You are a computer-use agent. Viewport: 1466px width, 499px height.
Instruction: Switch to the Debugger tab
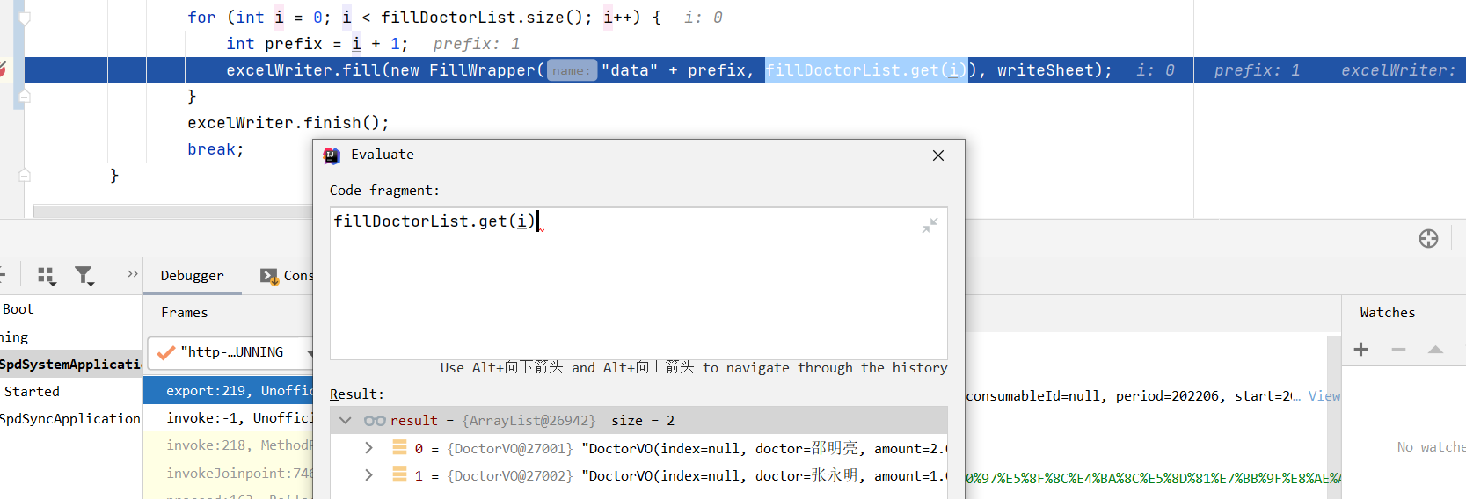click(192, 276)
